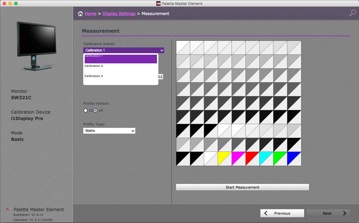Click the red color patch
Viewport: 359px width, 223px height.
point(253,159)
